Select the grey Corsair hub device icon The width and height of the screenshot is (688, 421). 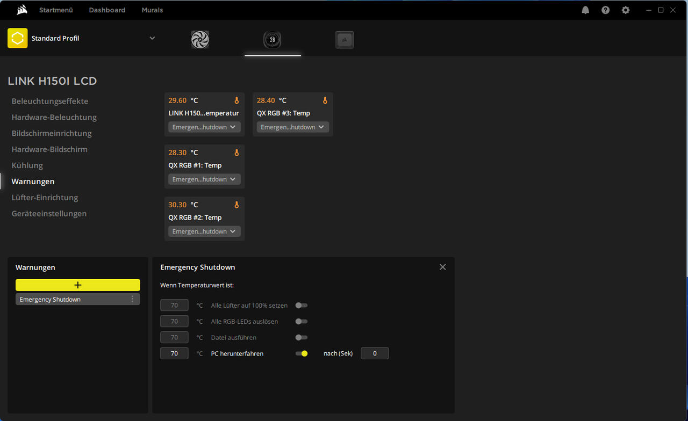[345, 40]
